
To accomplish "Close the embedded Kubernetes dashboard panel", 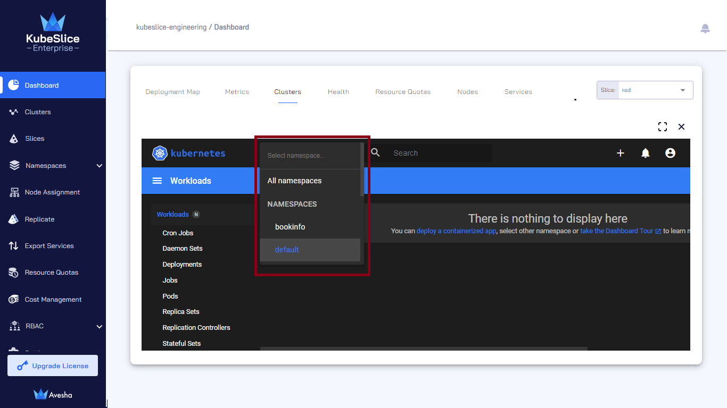I will pyautogui.click(x=681, y=126).
